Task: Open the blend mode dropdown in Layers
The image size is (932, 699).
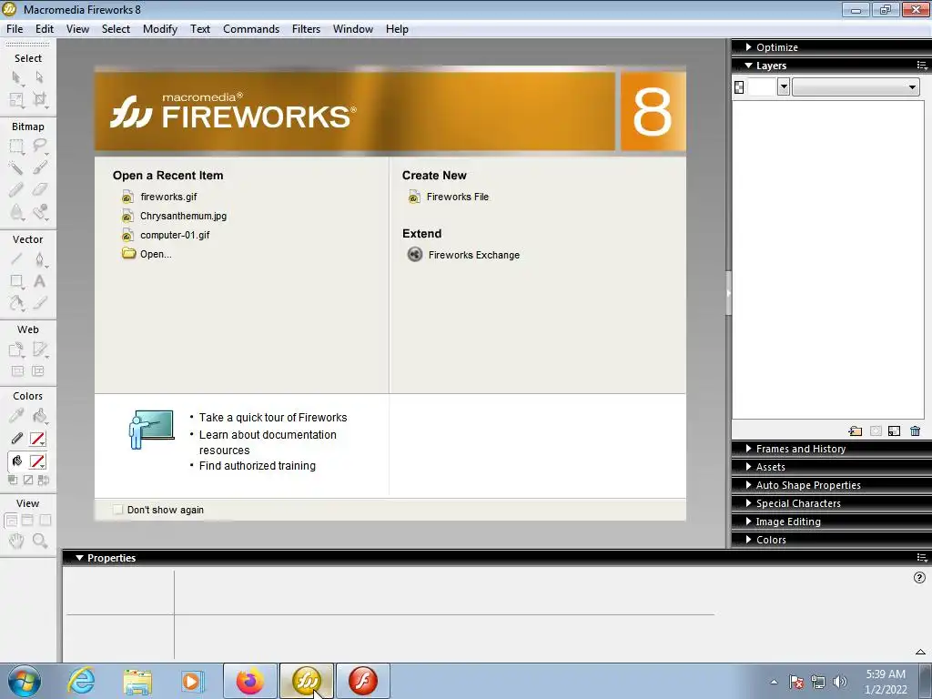Action: point(856,87)
